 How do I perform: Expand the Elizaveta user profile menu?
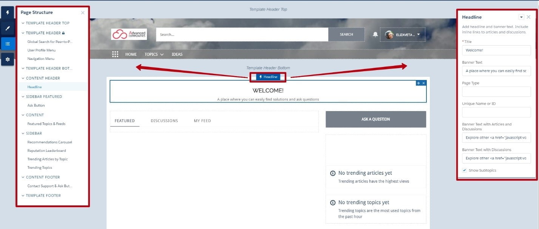point(403,35)
